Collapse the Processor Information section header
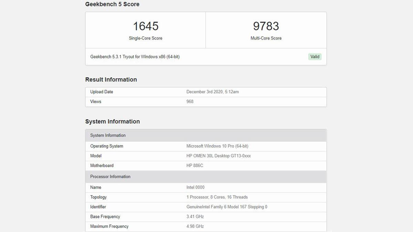413x232 pixels. click(110, 176)
